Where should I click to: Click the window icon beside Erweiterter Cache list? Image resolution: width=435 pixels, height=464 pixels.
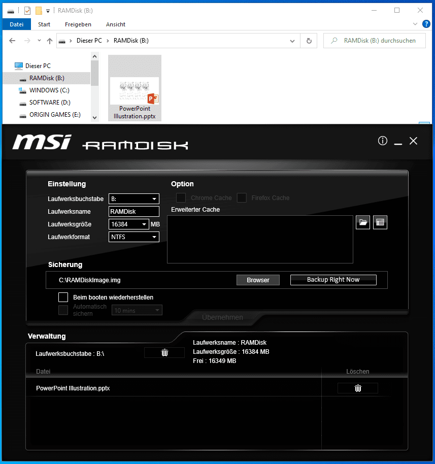(380, 222)
